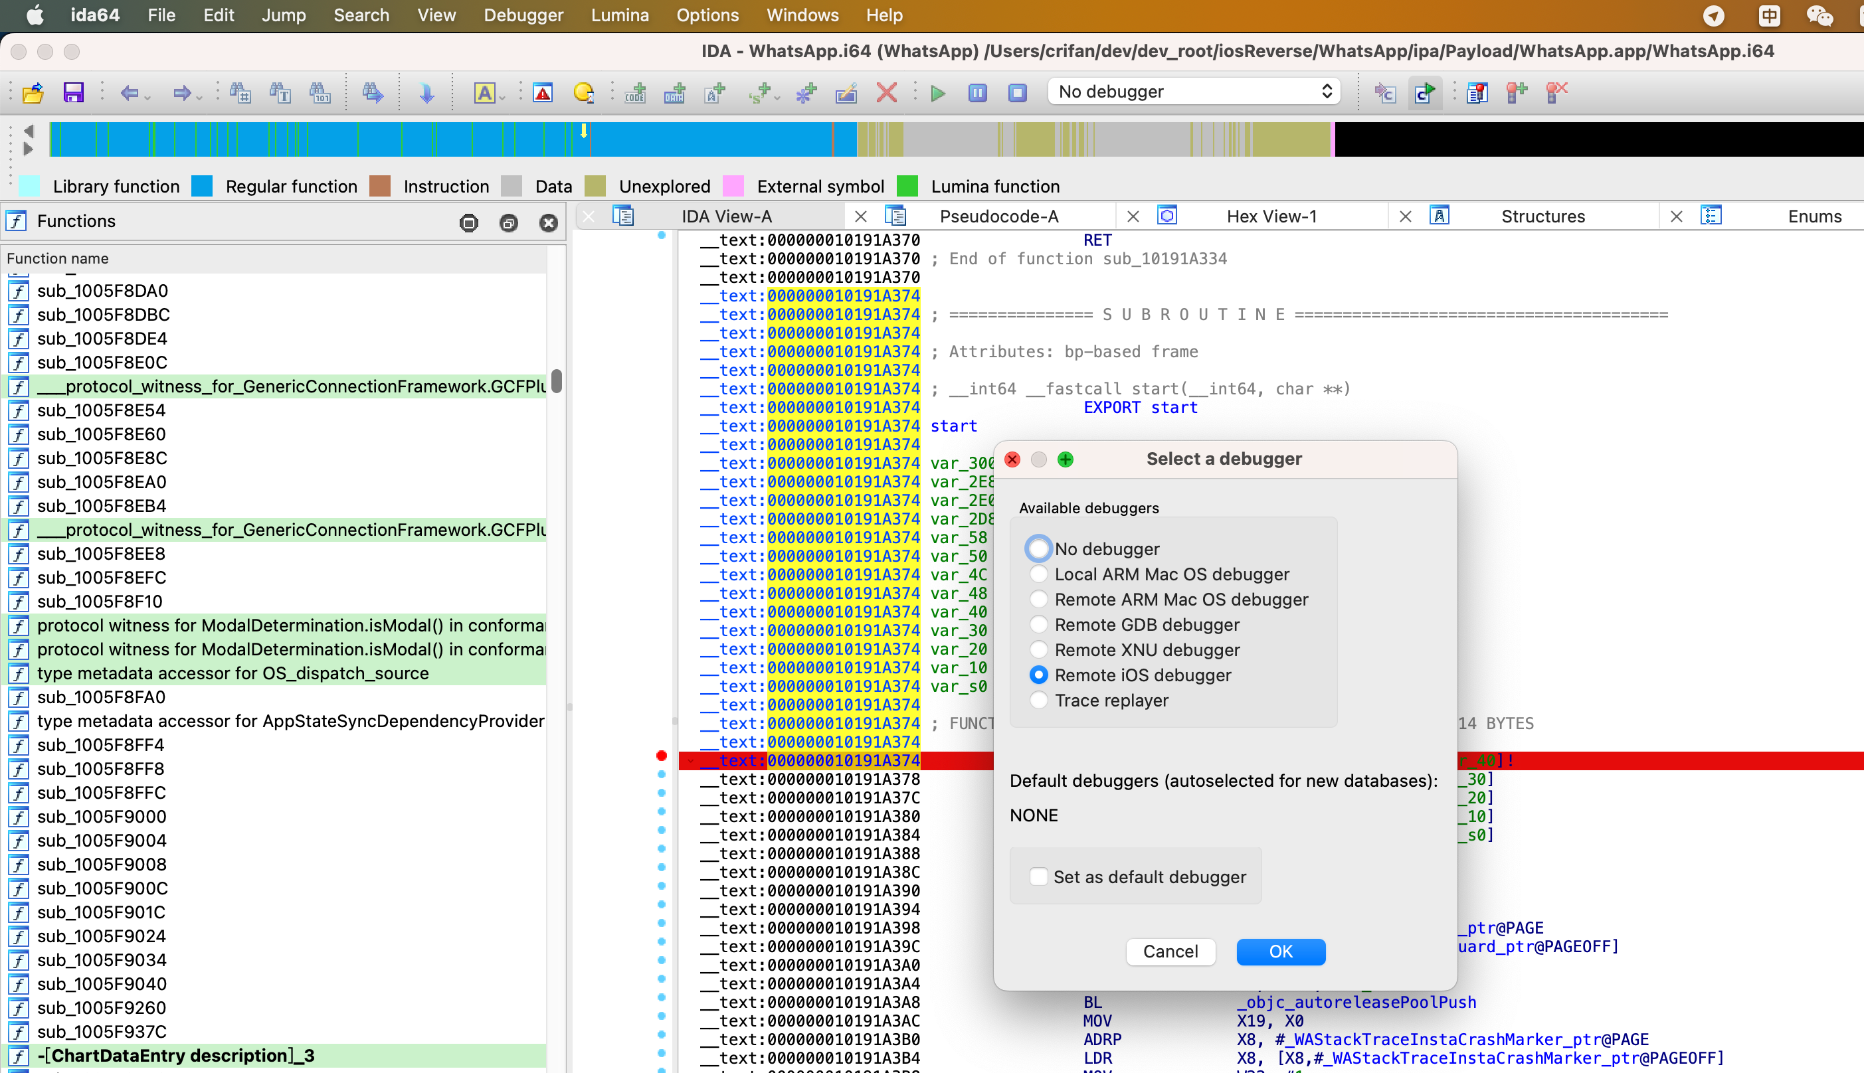1864x1073 pixels.
Task: Expand the back arrow history dropdown
Action: (x=148, y=98)
